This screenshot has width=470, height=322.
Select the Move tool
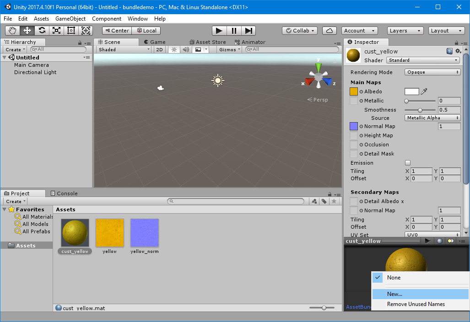click(x=27, y=31)
